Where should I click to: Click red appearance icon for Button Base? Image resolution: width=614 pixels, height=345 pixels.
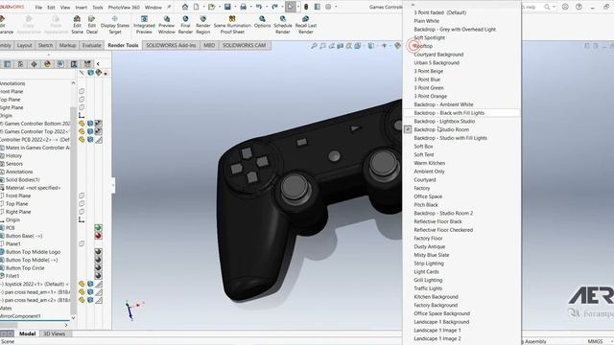point(98,236)
